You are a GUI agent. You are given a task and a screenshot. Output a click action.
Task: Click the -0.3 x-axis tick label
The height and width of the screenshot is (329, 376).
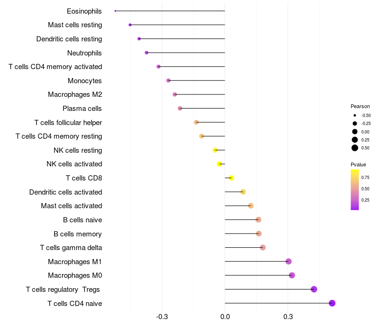pos(162,317)
